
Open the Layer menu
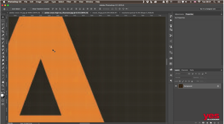tap(46, 2)
